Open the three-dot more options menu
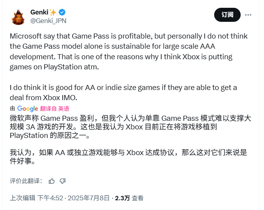This screenshot has height=210, width=264. 248,15
